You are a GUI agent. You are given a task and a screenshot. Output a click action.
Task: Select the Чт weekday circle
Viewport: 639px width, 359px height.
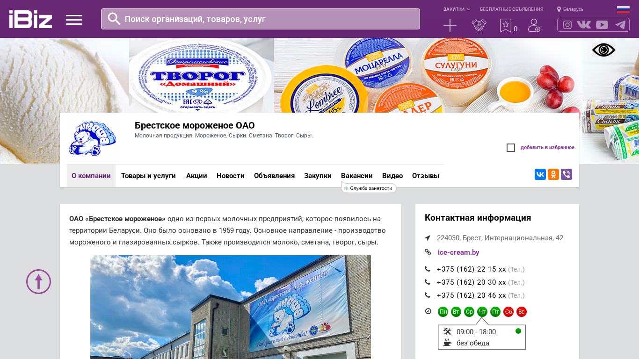point(482,312)
